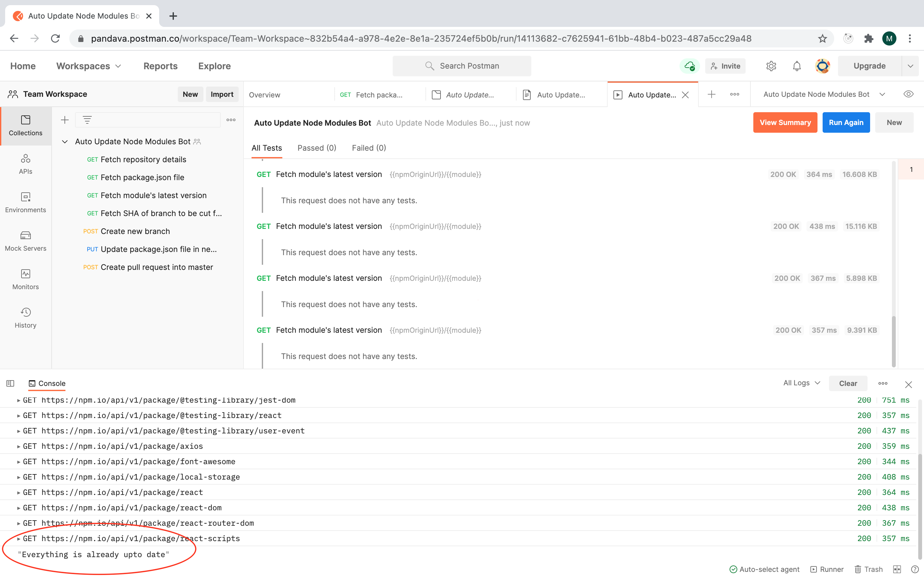The height and width of the screenshot is (577, 924).
Task: Open the Mock Servers sidebar section
Action: (x=26, y=241)
